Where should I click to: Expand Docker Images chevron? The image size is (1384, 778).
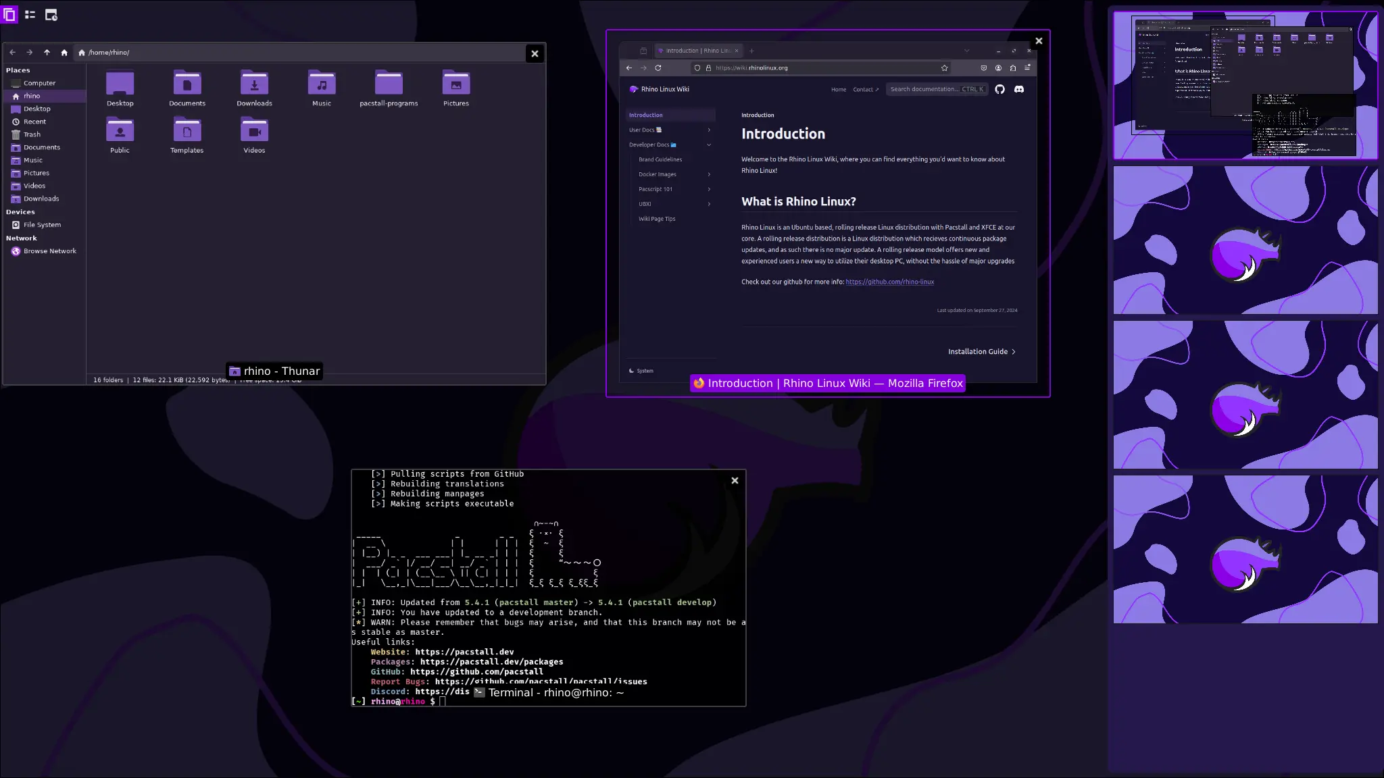click(x=709, y=174)
